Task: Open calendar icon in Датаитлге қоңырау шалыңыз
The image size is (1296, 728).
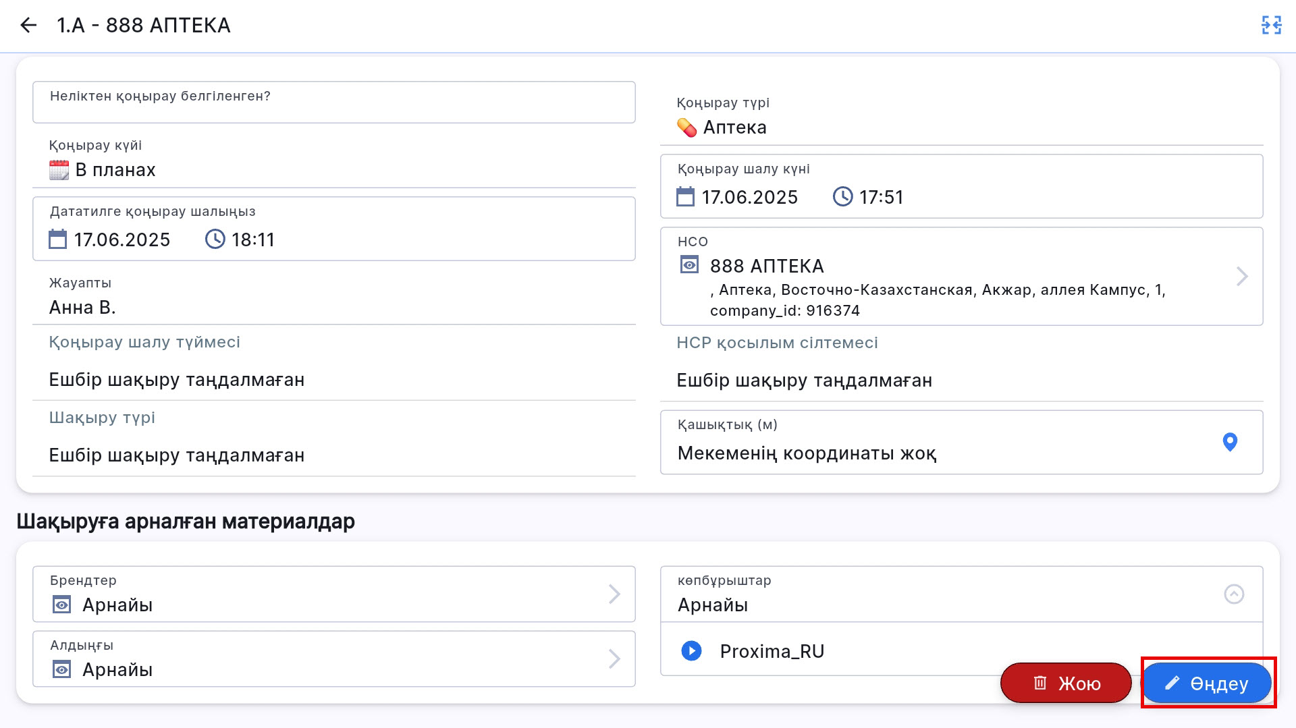Action: [58, 240]
